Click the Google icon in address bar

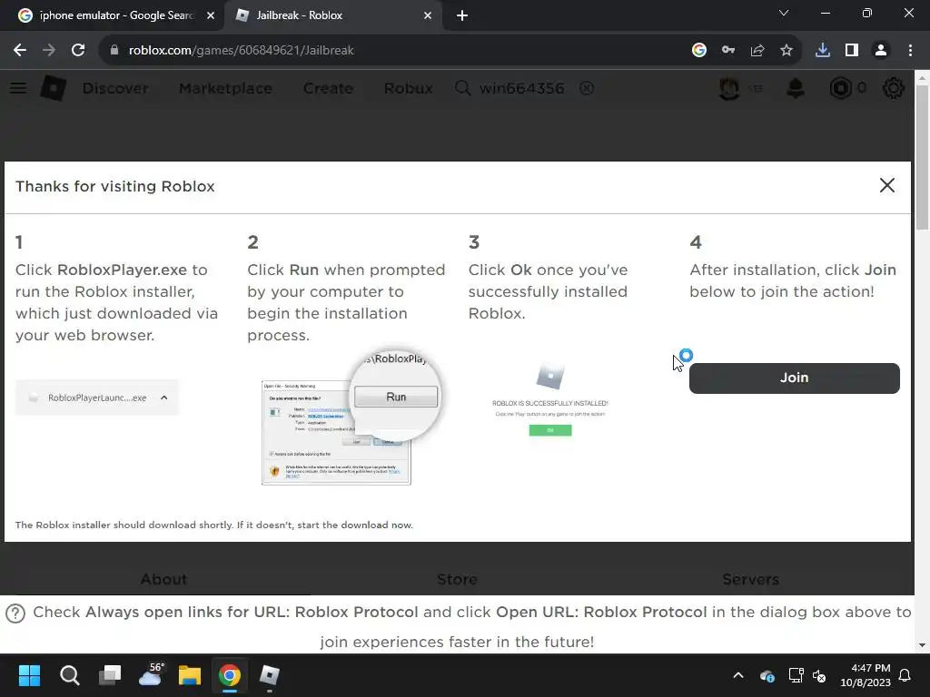pos(699,51)
